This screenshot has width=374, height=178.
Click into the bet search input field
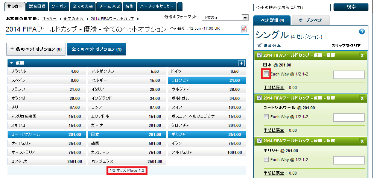[292, 8]
